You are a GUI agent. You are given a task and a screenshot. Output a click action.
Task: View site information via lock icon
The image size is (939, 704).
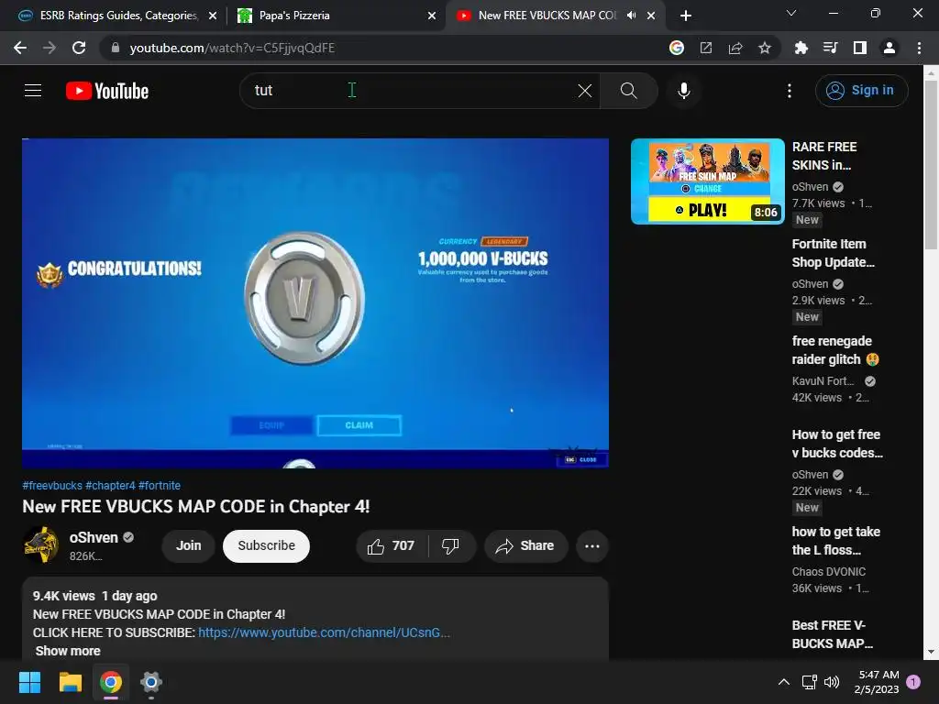click(116, 48)
